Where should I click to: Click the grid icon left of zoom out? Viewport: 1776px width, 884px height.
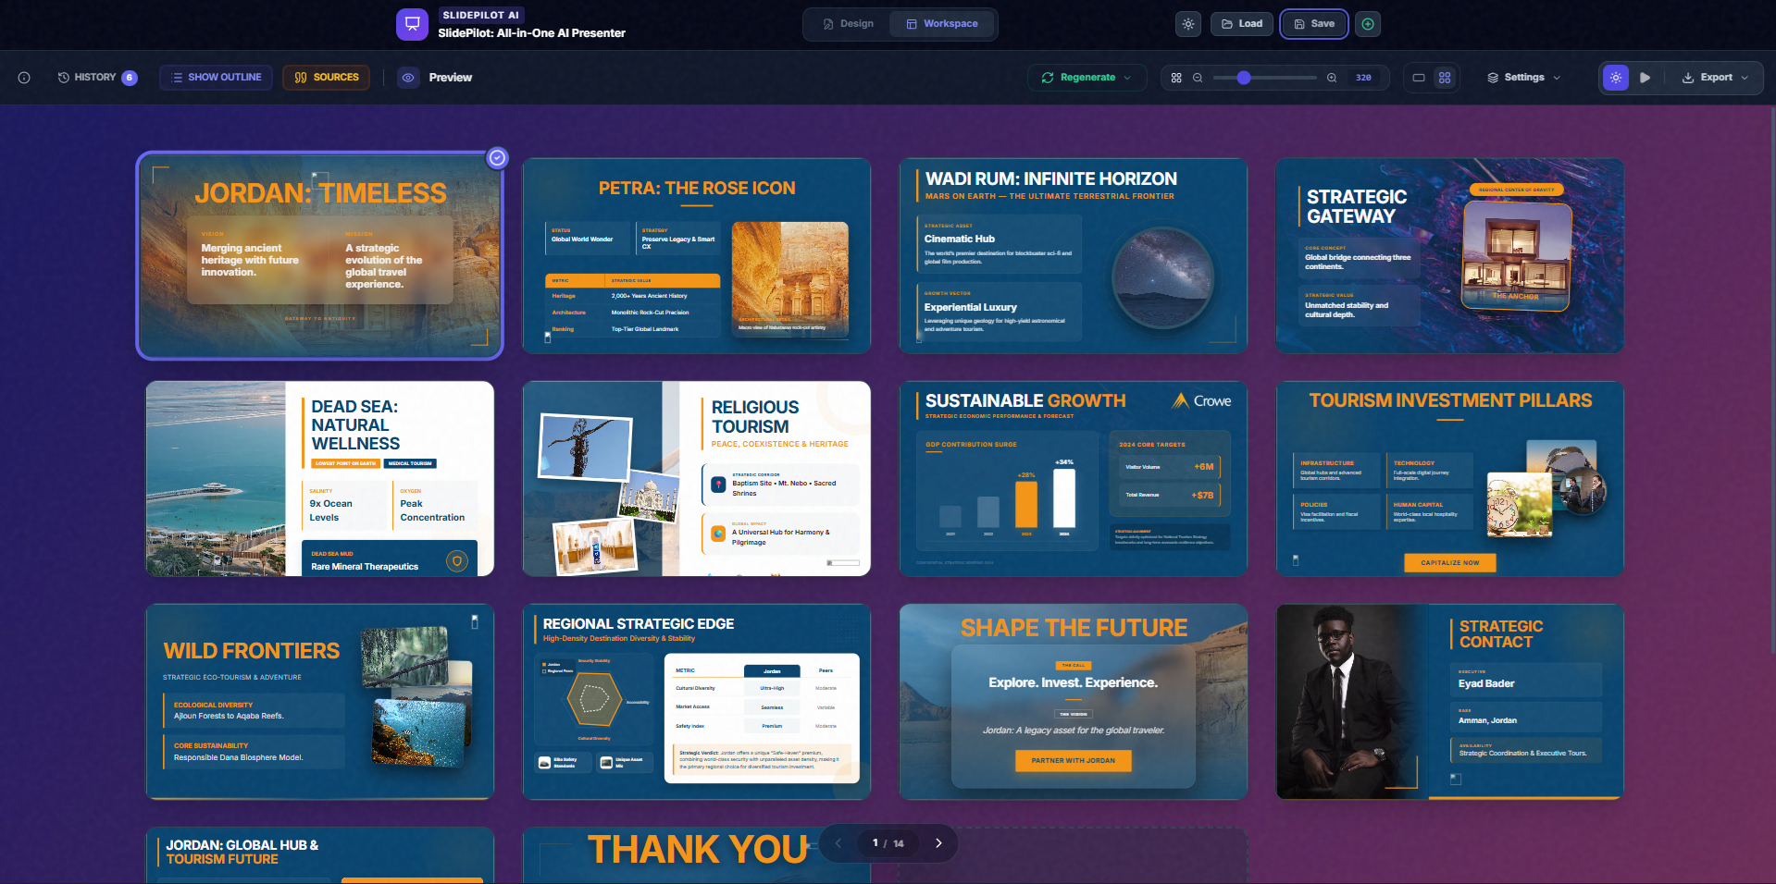pos(1176,78)
